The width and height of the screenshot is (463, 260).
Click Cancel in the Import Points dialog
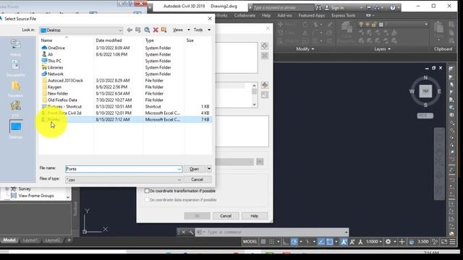[x=226, y=216]
